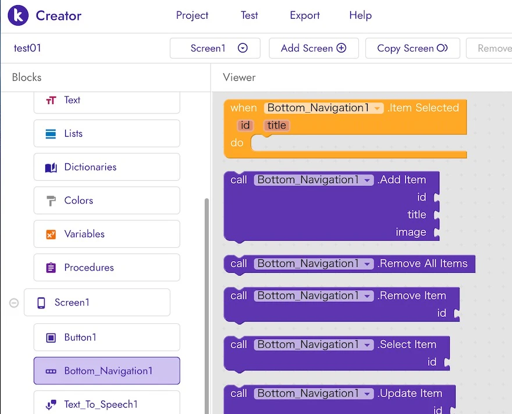This screenshot has width=512, height=414.
Task: Click the call Remove All Items block
Action: click(350, 264)
